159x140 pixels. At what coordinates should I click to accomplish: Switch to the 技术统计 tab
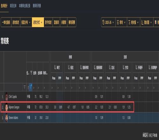4,6
